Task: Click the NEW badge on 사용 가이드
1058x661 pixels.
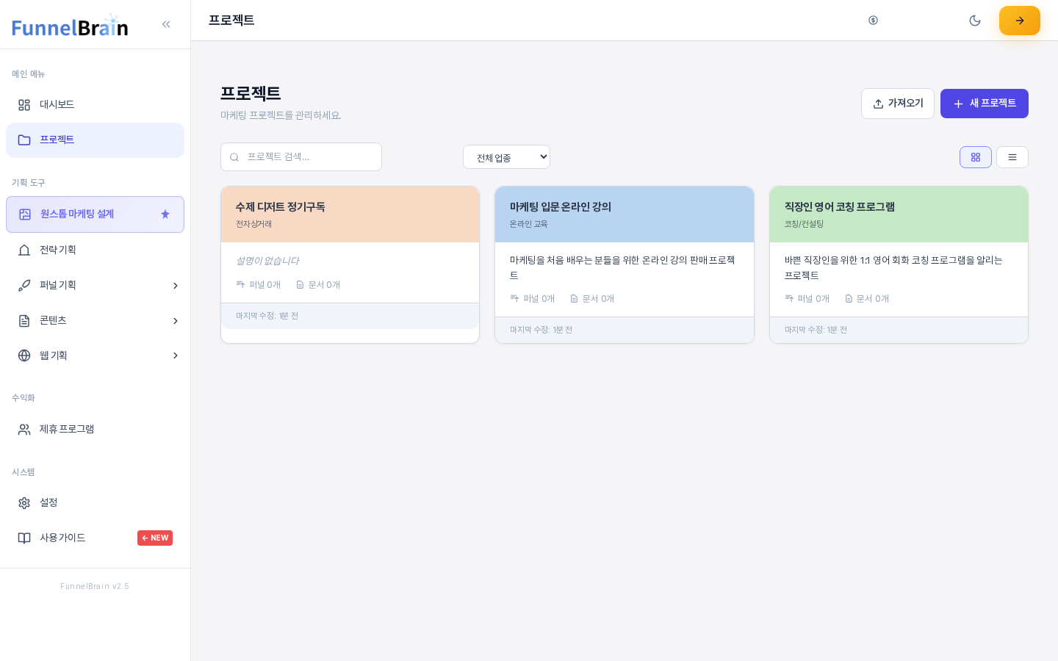Action: tap(155, 538)
